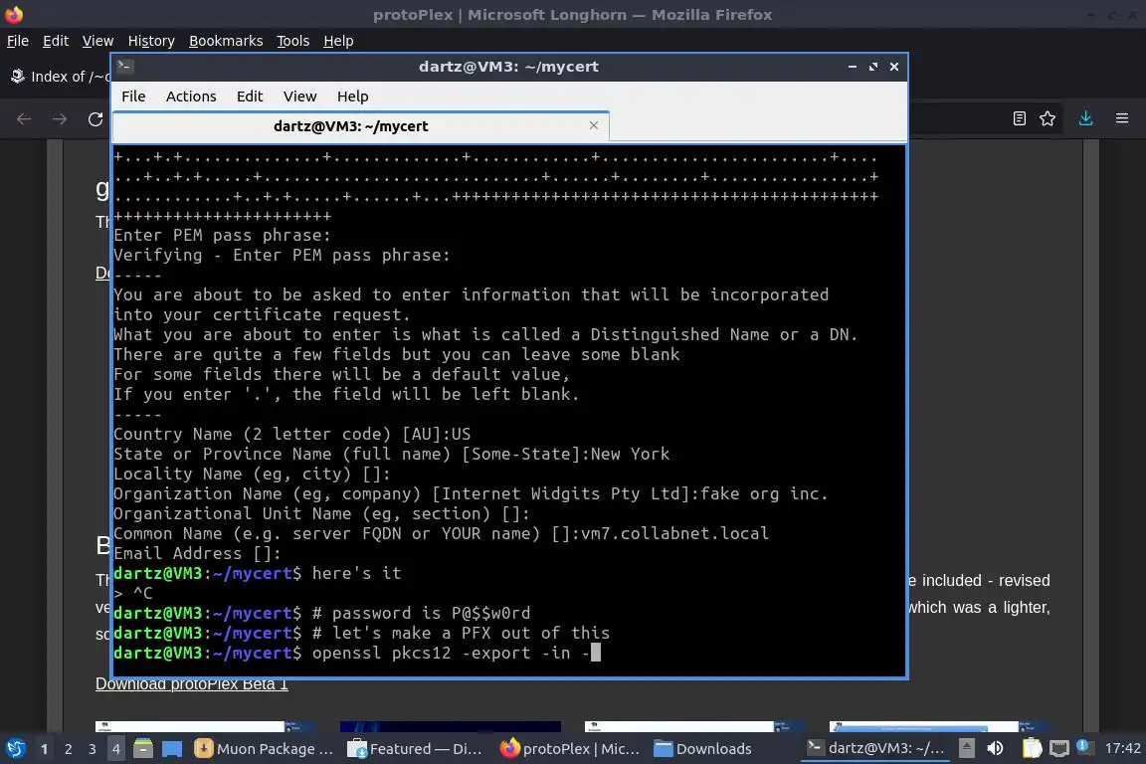Open Firefox downloads panel
This screenshot has width=1146, height=764.
click(1086, 118)
